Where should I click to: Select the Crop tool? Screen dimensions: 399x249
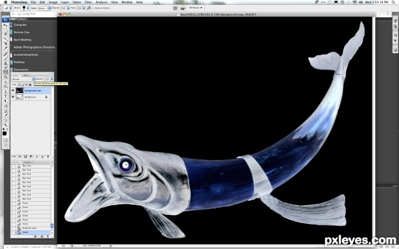point(5,44)
